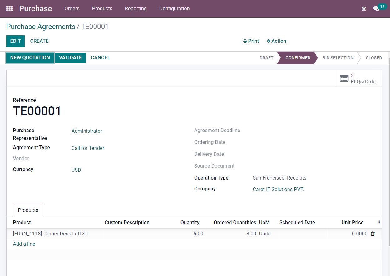Screen dimensions: 390x276
Task: Open the Administrator representative link
Action: tap(87, 131)
